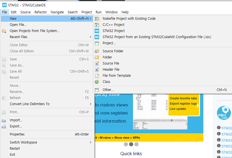The height and width of the screenshot is (158, 232).
Task: Click the Source Folder icon
Action: [x=97, y=51]
